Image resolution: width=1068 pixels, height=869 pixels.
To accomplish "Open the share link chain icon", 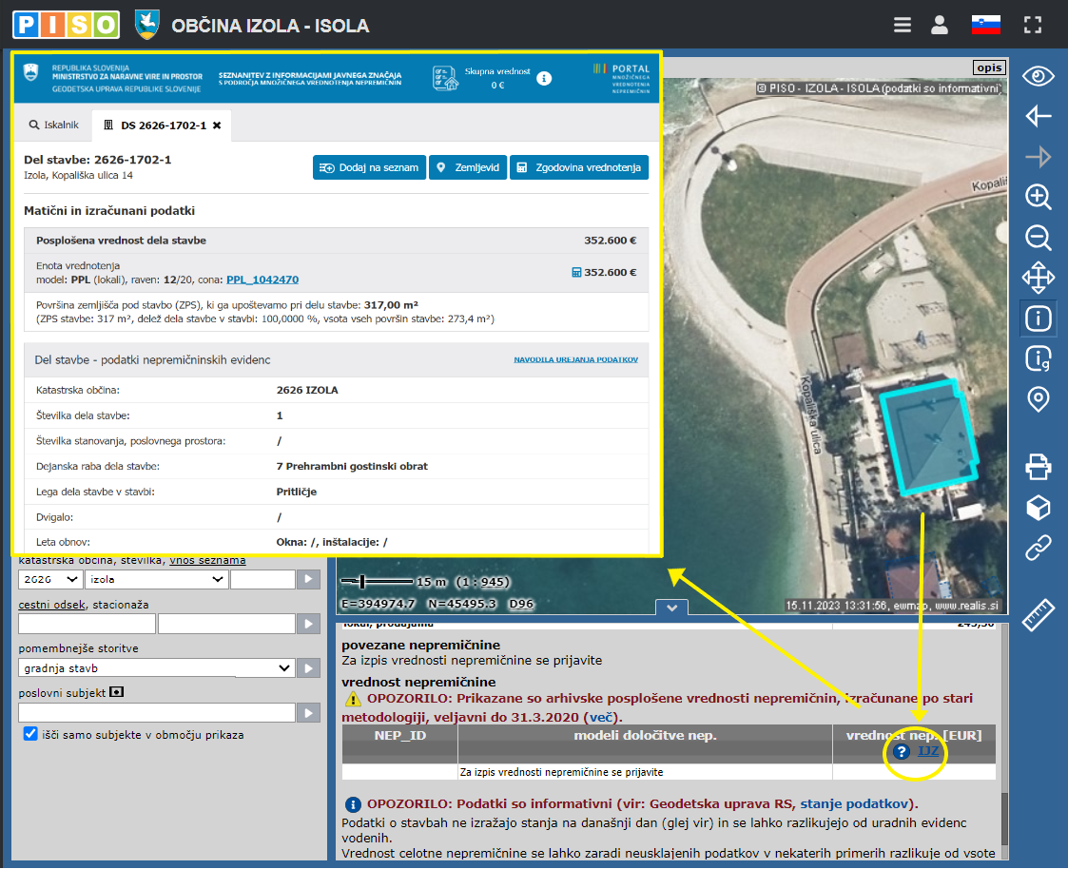I will [1038, 548].
